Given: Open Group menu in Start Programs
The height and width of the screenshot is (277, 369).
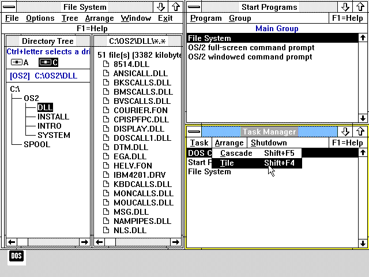Looking at the screenshot, I should coord(240,18).
